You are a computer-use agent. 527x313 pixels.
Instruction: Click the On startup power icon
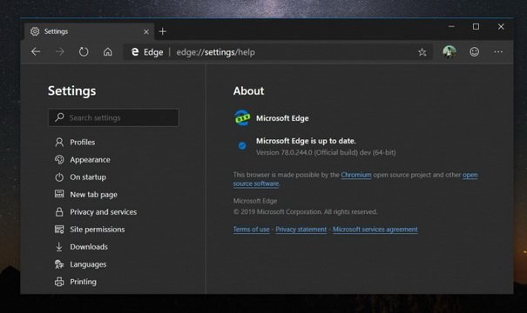[59, 177]
